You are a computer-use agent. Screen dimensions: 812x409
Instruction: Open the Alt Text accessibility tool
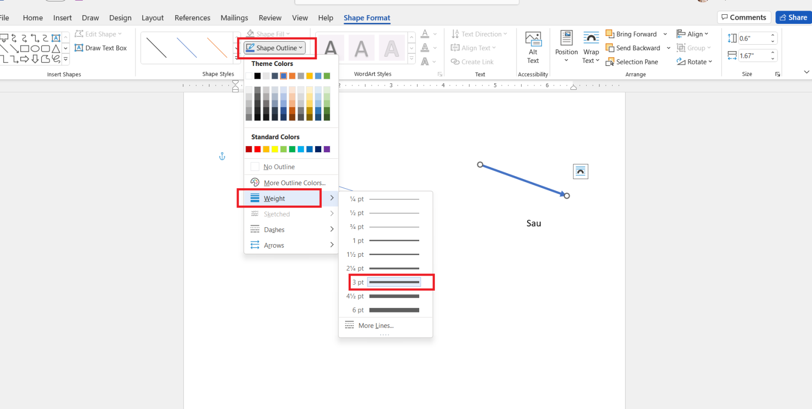[533, 48]
